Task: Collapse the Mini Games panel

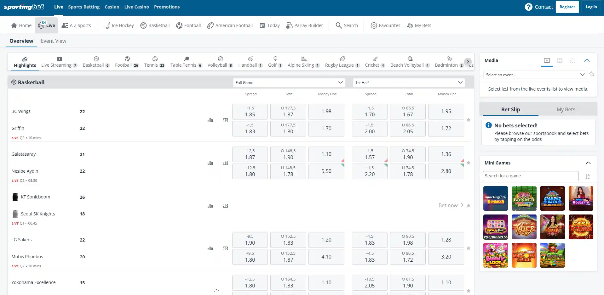Action: pos(588,163)
